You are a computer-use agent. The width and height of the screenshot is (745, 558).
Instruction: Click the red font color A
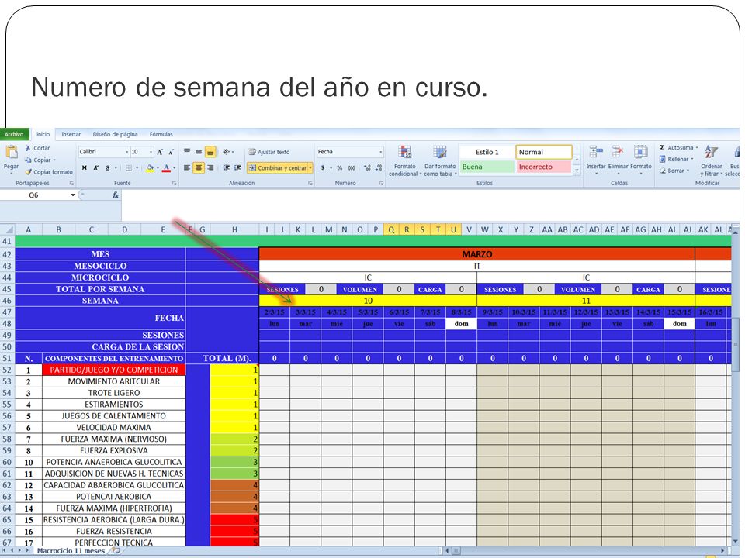pos(166,167)
